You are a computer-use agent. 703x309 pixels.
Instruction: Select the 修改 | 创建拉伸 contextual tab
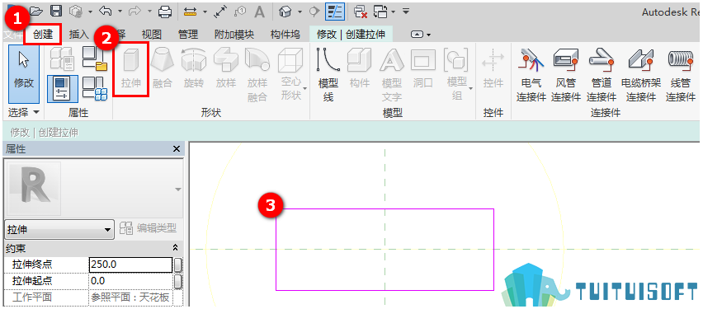click(x=351, y=35)
